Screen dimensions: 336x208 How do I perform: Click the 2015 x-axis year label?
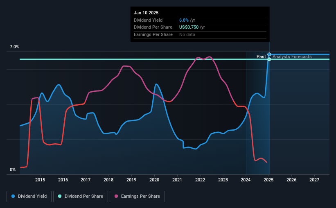click(x=40, y=180)
